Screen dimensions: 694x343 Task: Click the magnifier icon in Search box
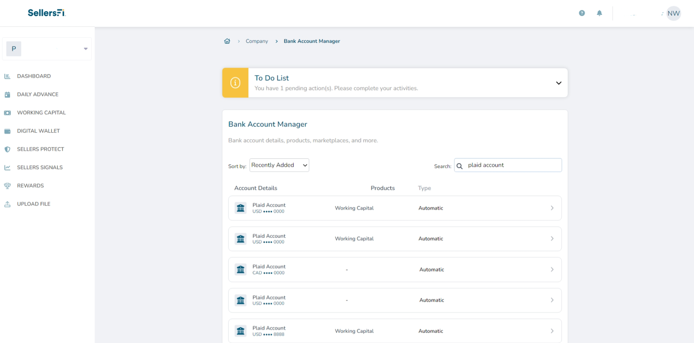(460, 165)
